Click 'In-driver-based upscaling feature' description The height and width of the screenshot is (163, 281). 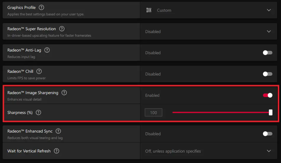(x=49, y=35)
